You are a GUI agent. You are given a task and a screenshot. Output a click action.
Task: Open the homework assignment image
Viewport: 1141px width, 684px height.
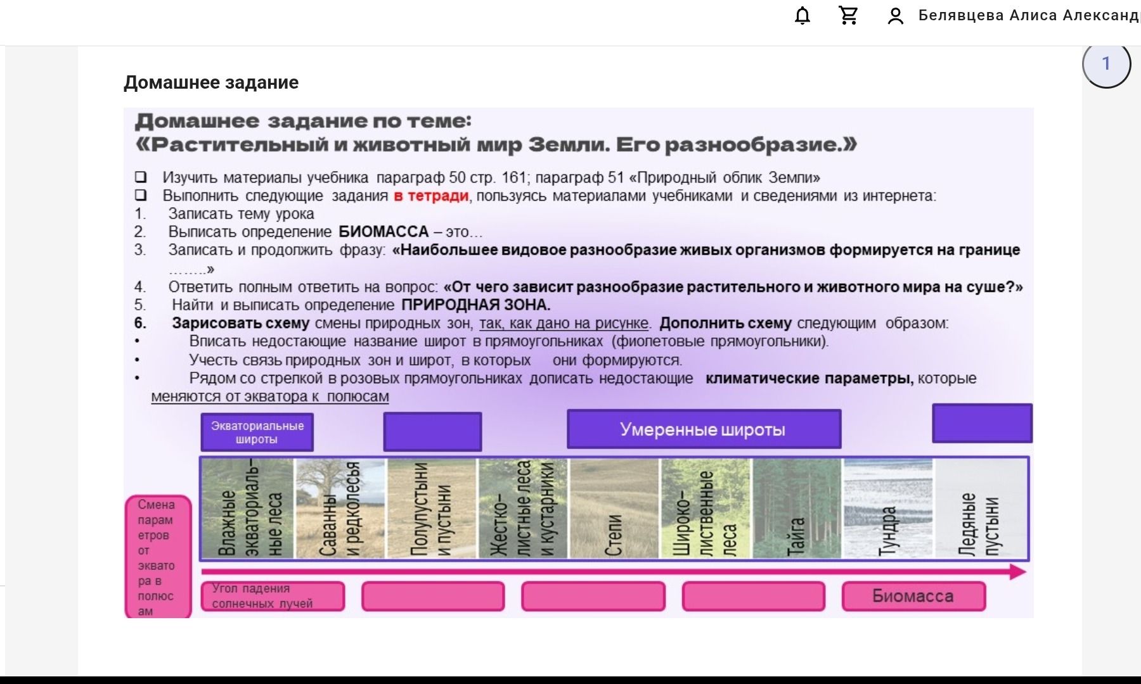coord(578,363)
